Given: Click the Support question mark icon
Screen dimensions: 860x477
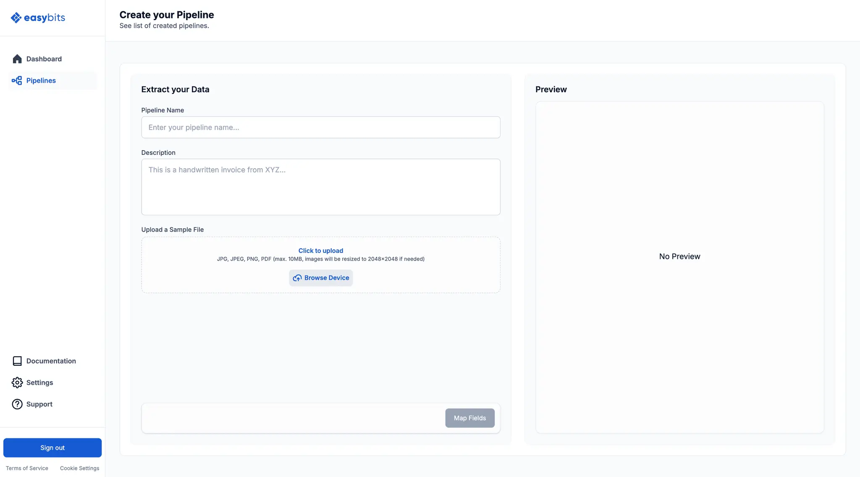Looking at the screenshot, I should pos(17,404).
